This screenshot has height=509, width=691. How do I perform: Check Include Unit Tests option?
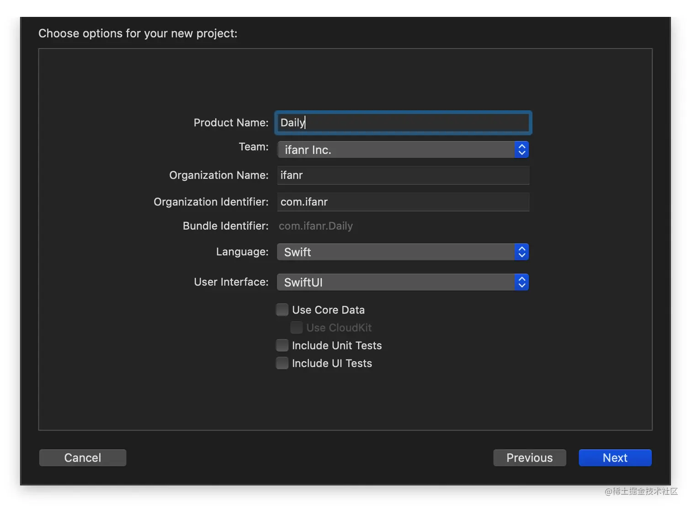(282, 346)
